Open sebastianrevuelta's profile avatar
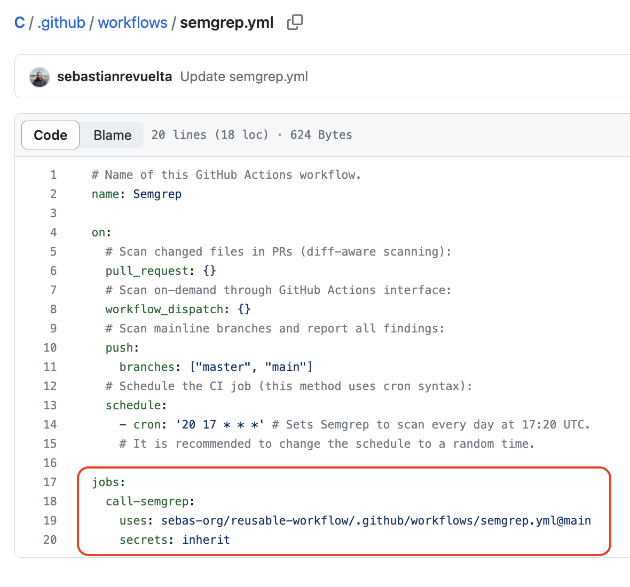 pyautogui.click(x=40, y=77)
